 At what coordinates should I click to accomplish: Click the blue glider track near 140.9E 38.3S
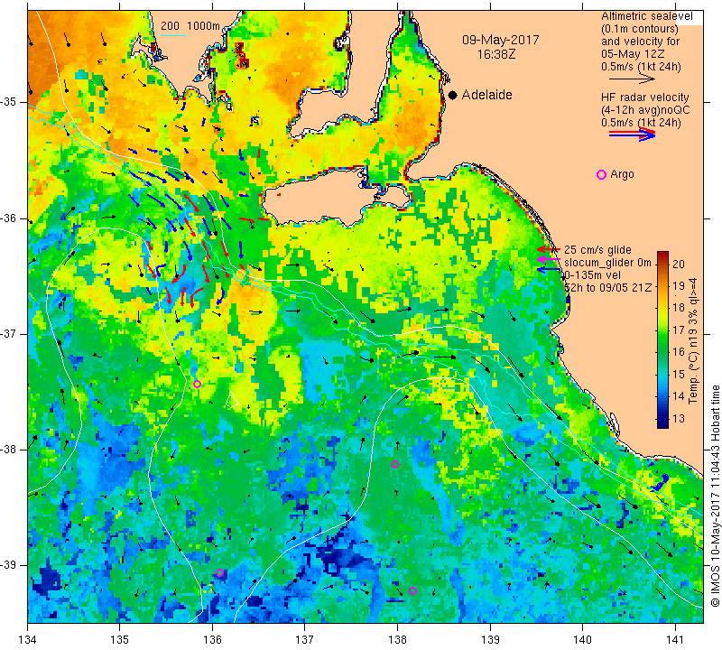661,483
